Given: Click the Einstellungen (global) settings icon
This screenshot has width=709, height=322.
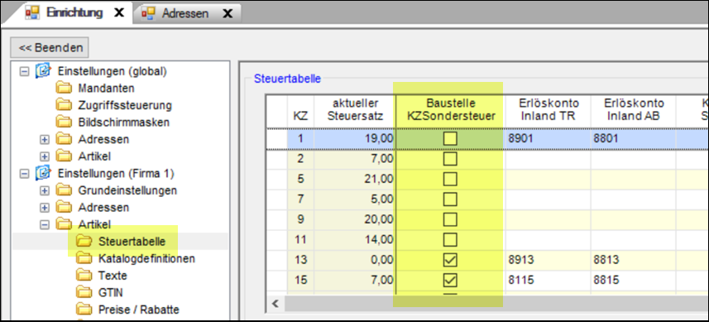Looking at the screenshot, I should [x=43, y=71].
